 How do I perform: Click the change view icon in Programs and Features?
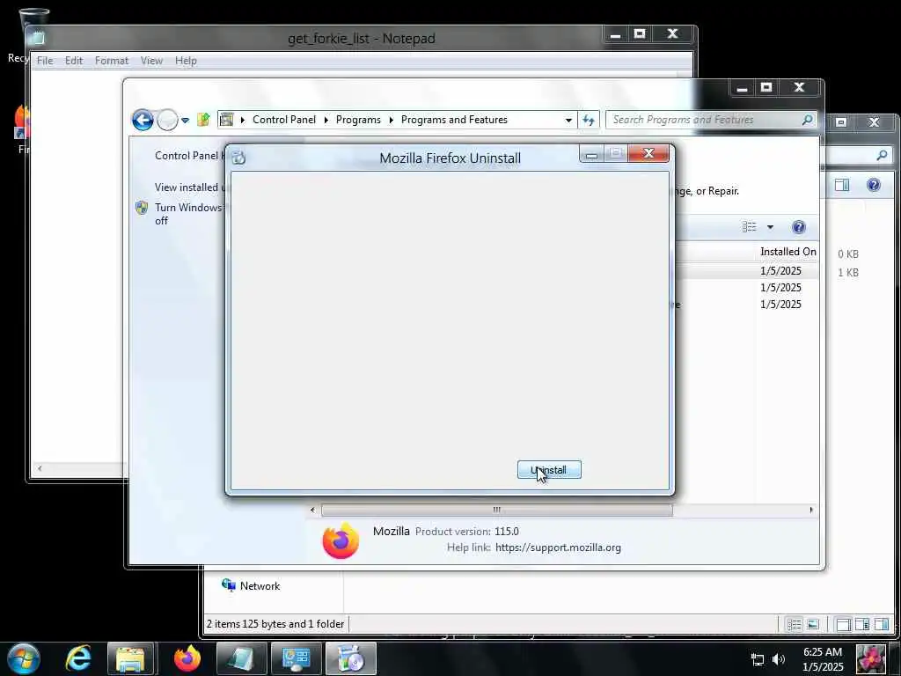tap(749, 227)
